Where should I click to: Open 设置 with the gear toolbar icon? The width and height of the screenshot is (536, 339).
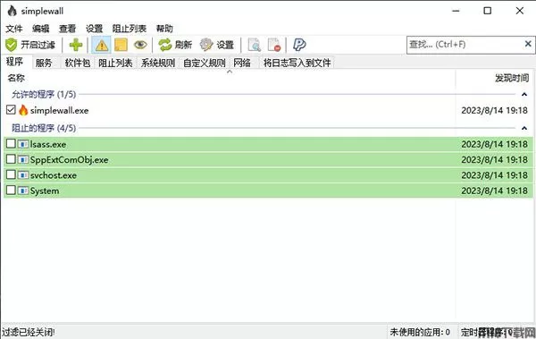tap(206, 45)
